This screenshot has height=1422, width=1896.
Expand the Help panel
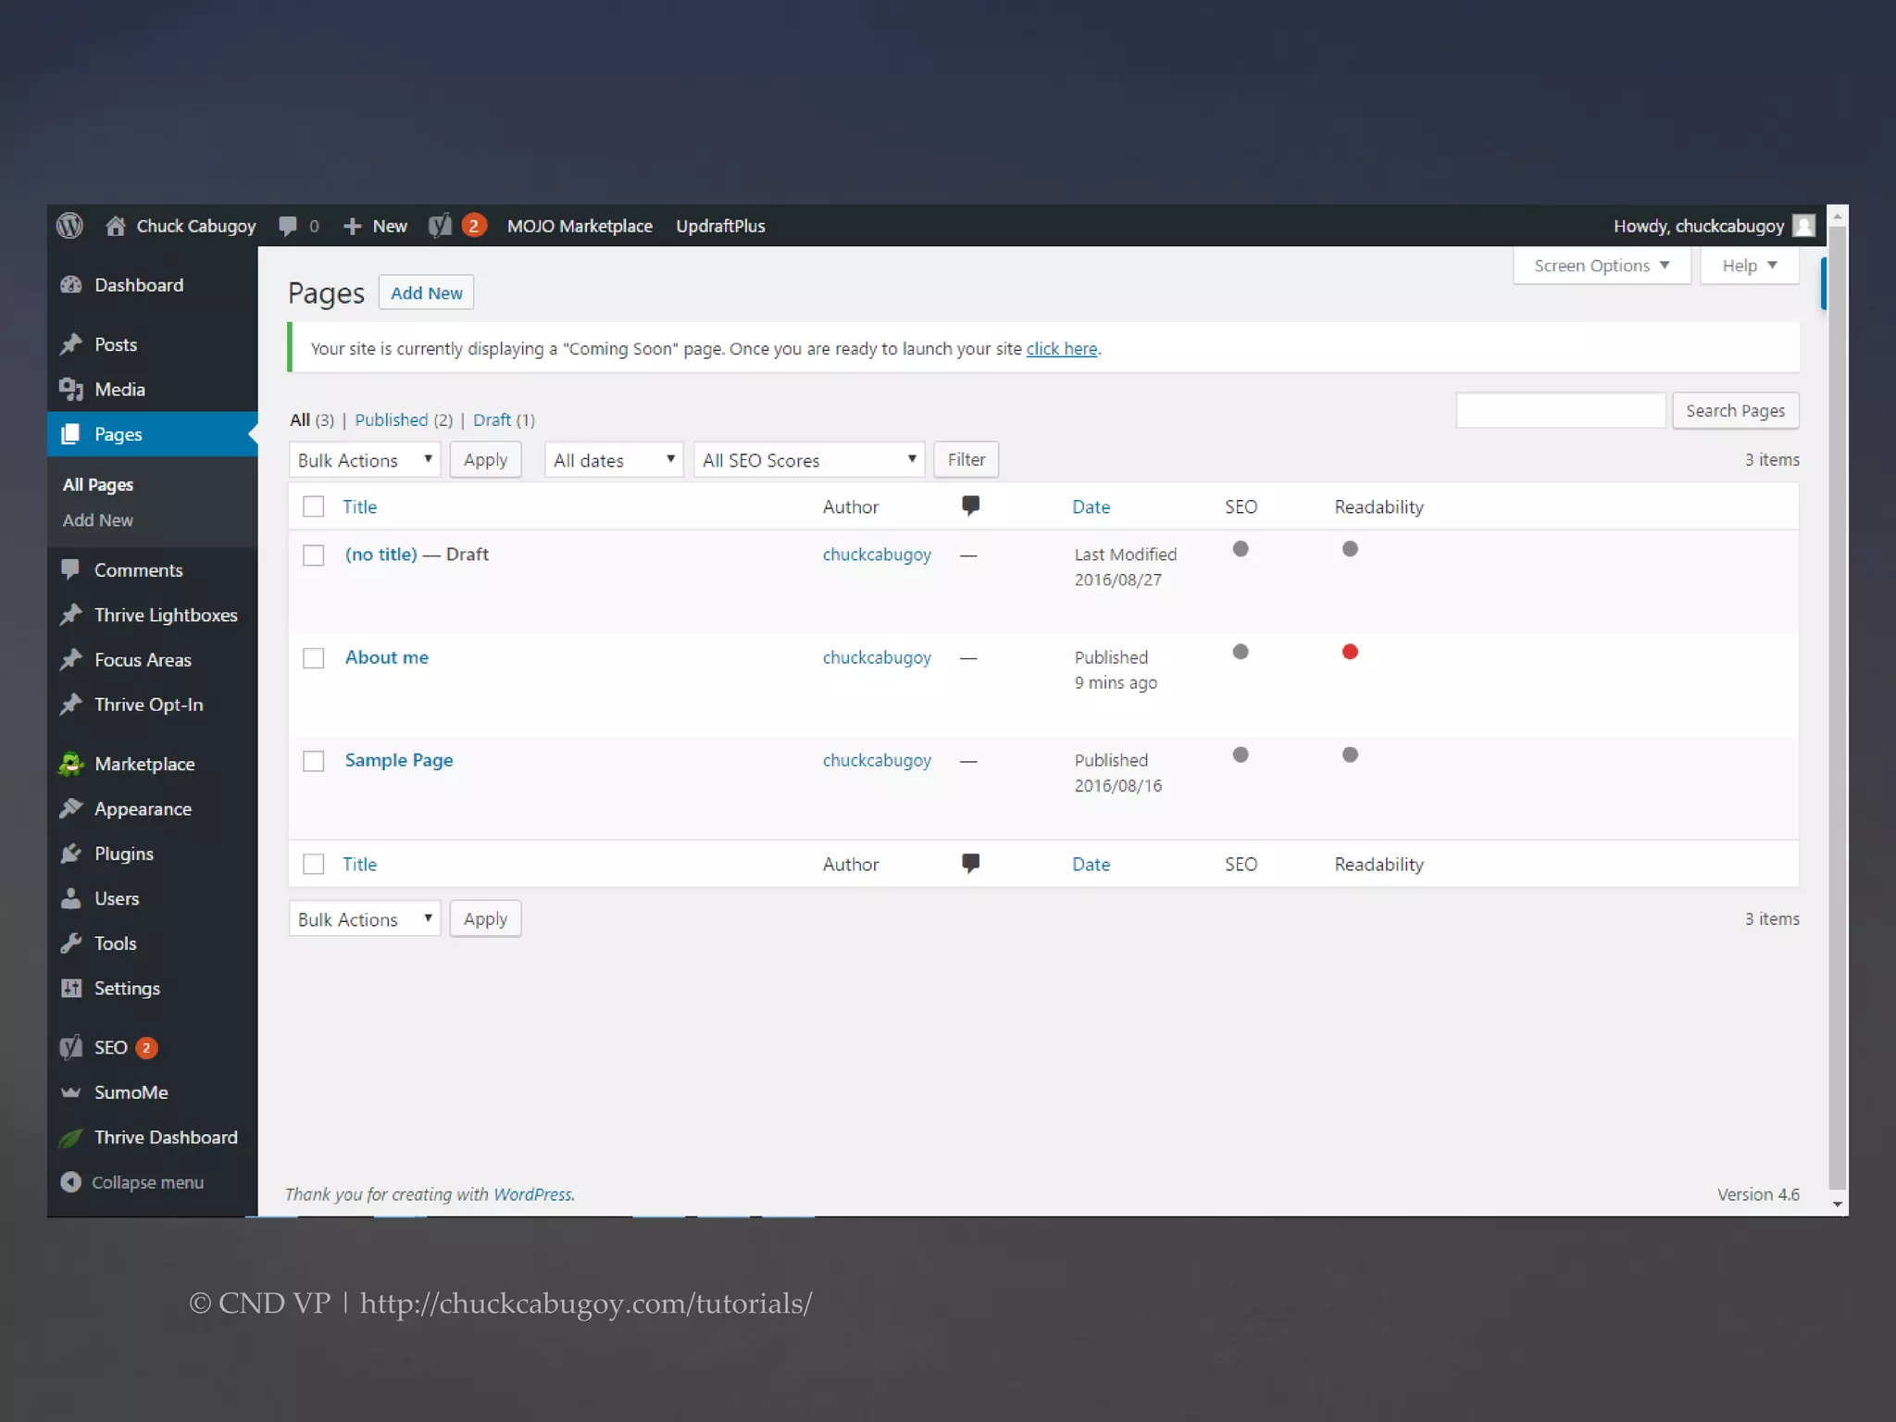1750,266
